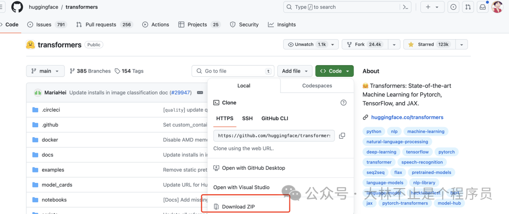Click the deep-learning topic tag
Image resolution: width=509 pixels, height=214 pixels.
[x=381, y=152]
